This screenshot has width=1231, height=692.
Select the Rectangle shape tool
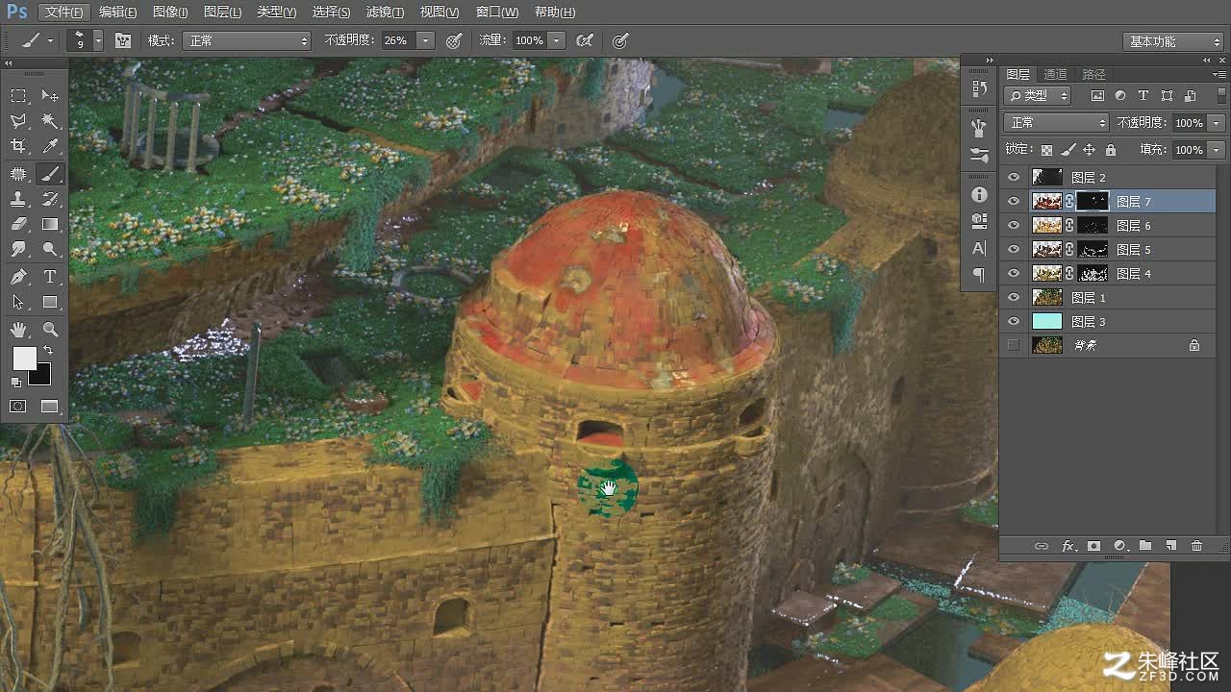point(50,302)
